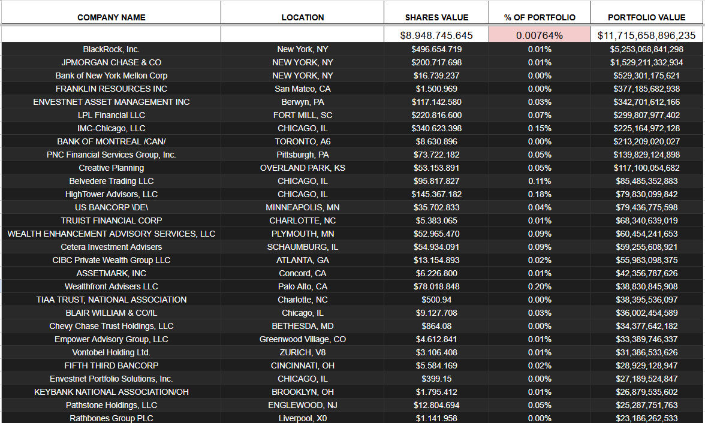Select the ASSETMARK, INC cell
The image size is (705, 423).
(111, 273)
